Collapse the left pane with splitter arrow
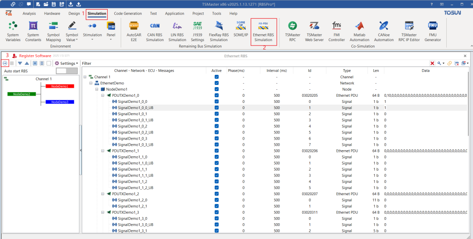This screenshot has height=239, width=473. click(81, 150)
